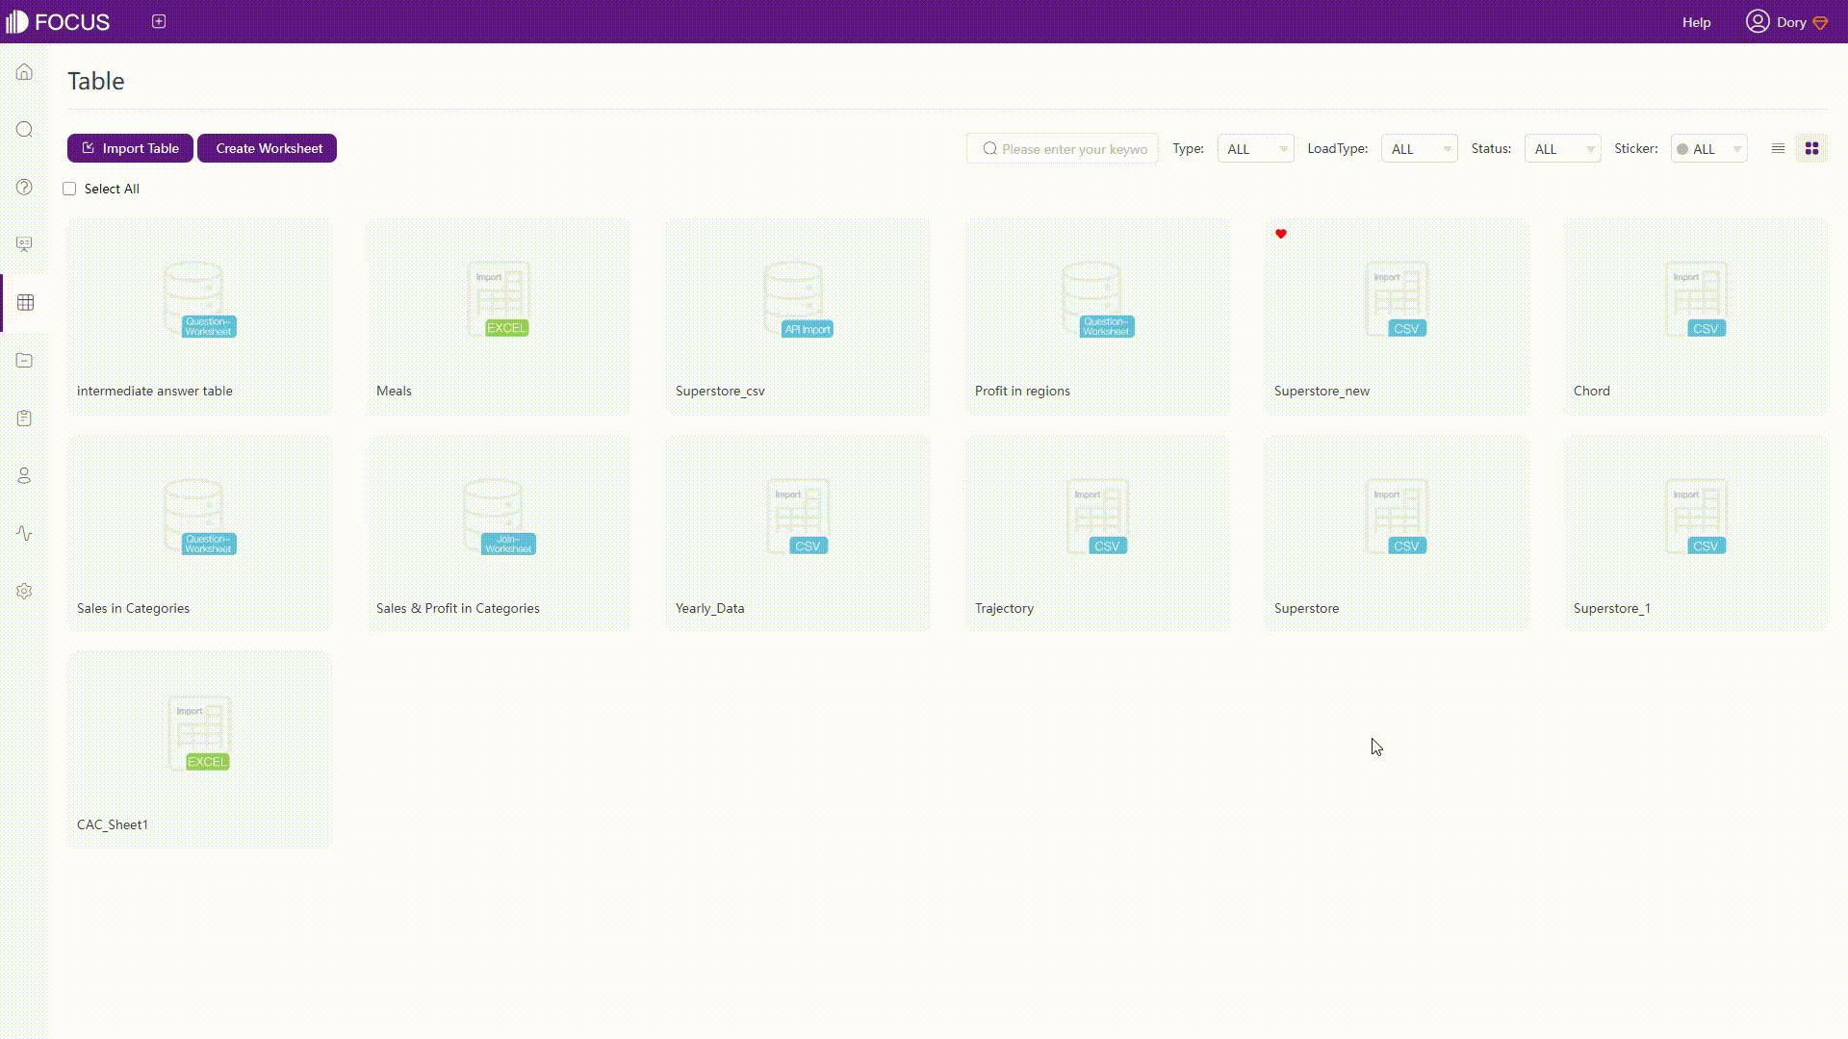Click Import Table button

click(x=131, y=148)
